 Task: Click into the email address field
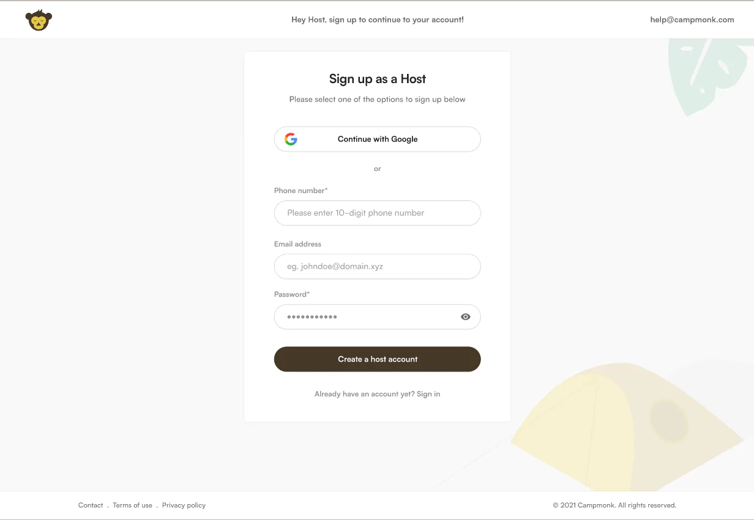(x=377, y=266)
